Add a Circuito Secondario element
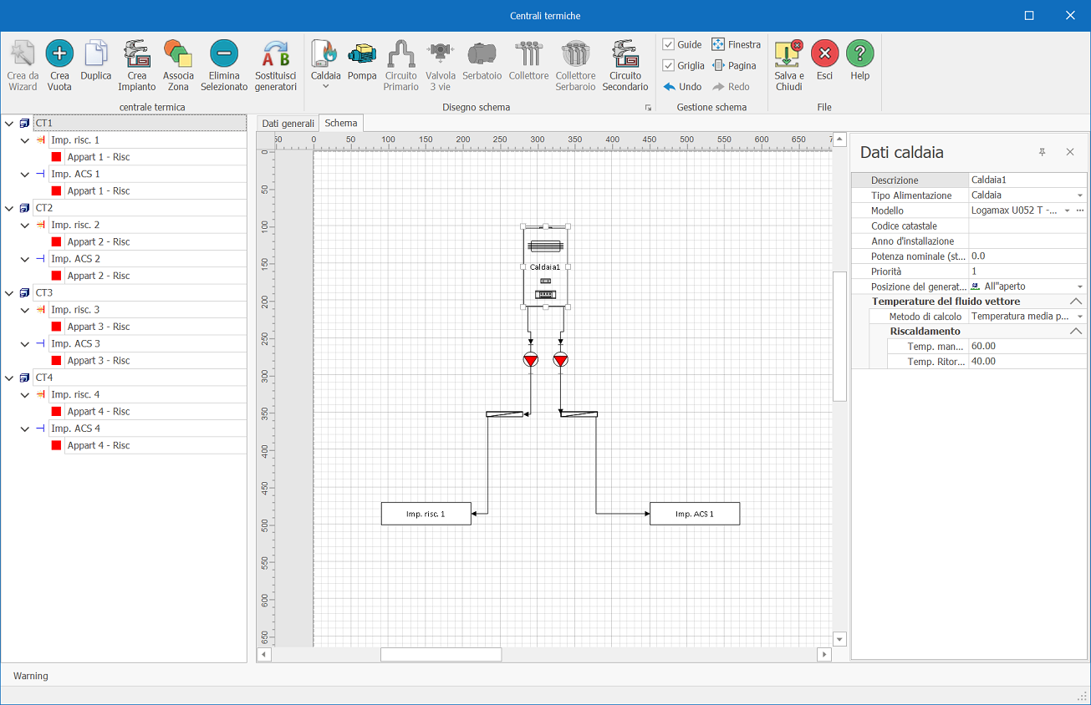Image resolution: width=1091 pixels, height=705 pixels. click(x=625, y=54)
